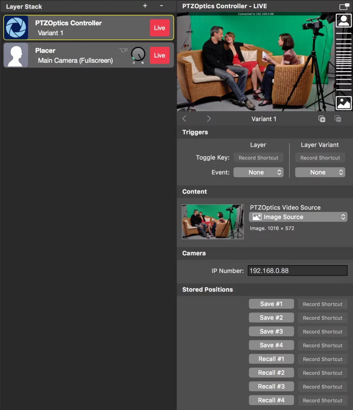Click the video source thumbnail
353x410 pixels.
(x=213, y=222)
